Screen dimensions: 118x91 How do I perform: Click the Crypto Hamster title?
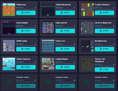[x=103, y=23]
